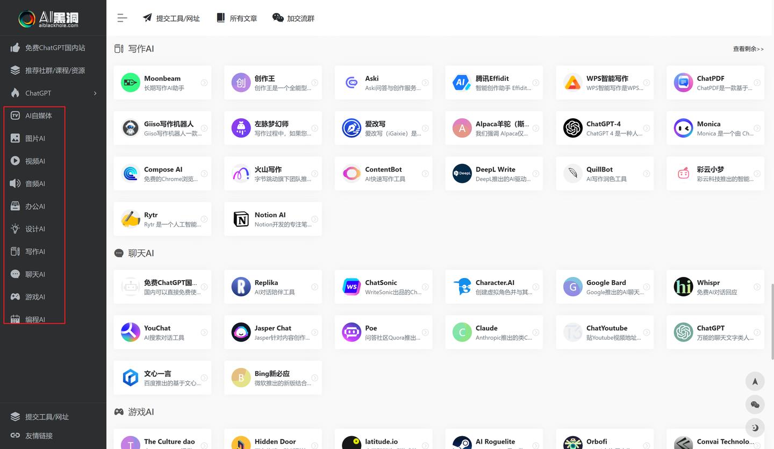Viewport: 774px width, 449px height.
Task: Click the Rytr yellow pen icon
Action: (131, 219)
